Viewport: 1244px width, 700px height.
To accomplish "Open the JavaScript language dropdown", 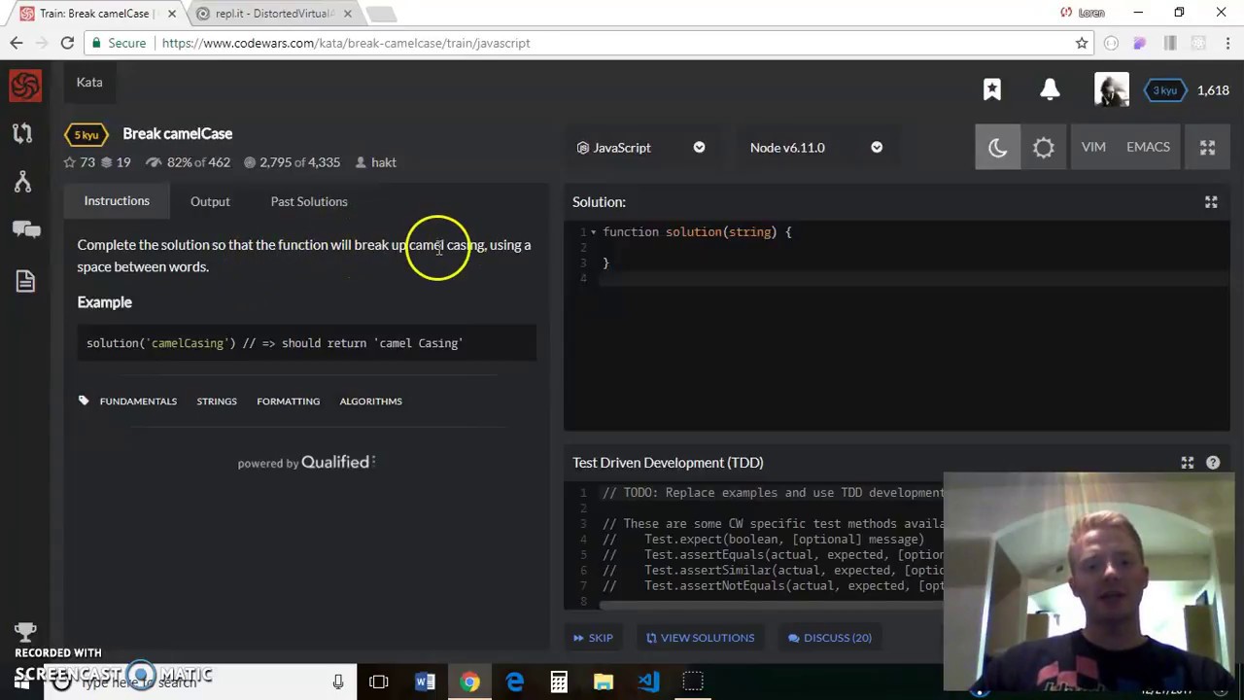I will [640, 148].
